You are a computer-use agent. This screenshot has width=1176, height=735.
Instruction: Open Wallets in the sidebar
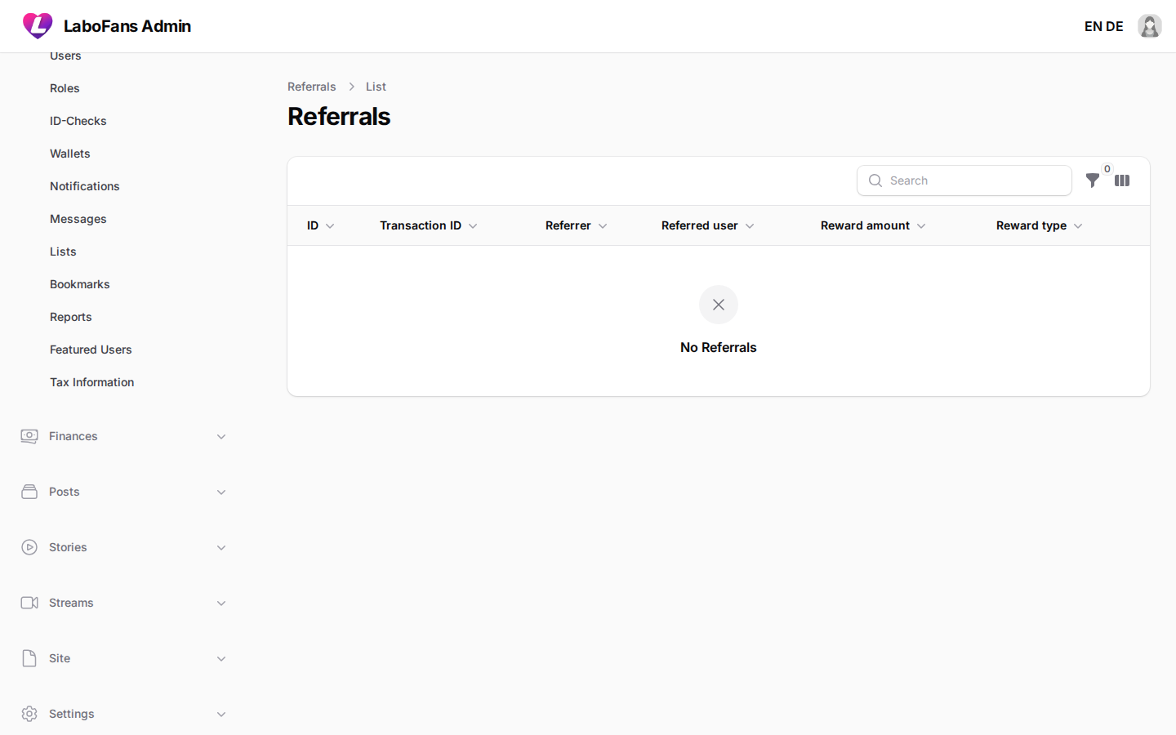coord(70,154)
